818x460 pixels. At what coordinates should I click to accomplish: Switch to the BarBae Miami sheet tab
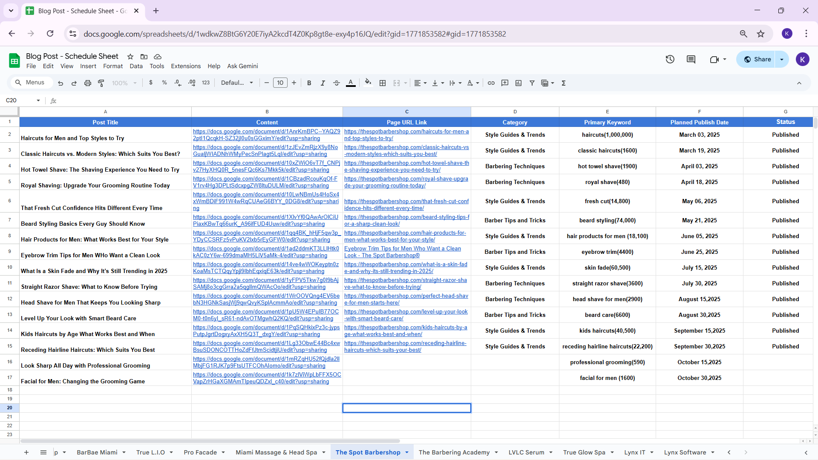click(x=97, y=452)
